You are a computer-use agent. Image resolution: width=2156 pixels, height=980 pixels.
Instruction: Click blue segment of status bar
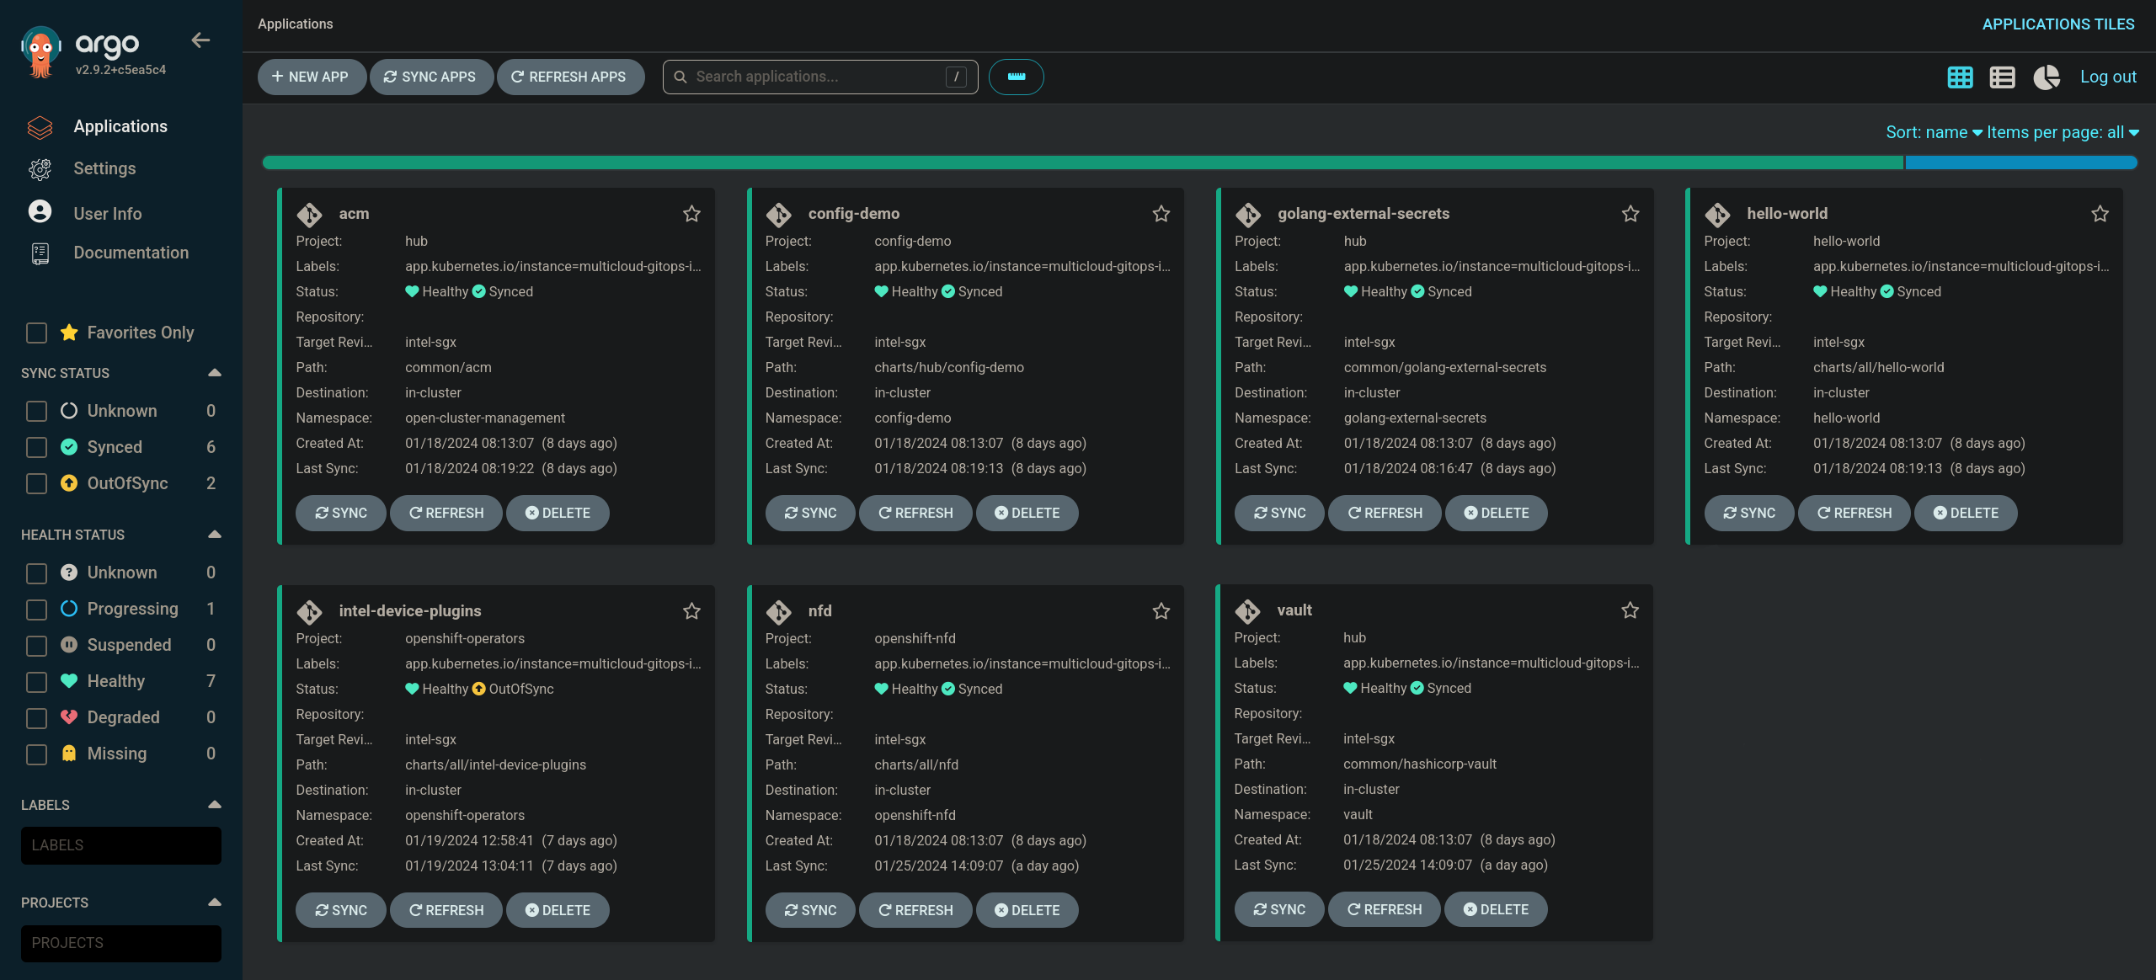tap(2021, 162)
